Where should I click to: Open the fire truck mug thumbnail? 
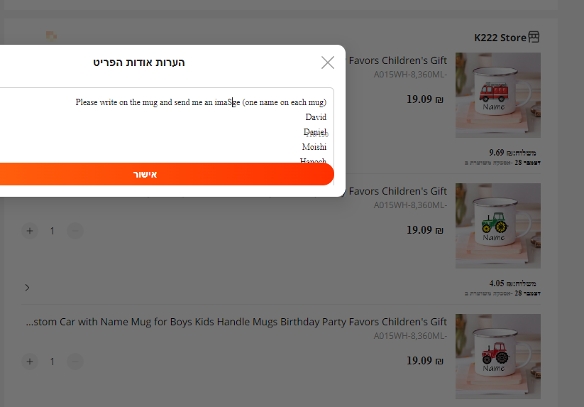point(497,95)
